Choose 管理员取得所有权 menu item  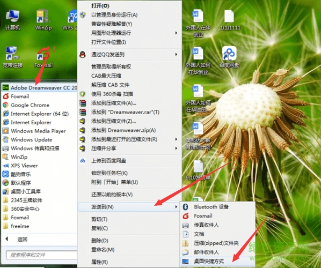(x=129, y=66)
